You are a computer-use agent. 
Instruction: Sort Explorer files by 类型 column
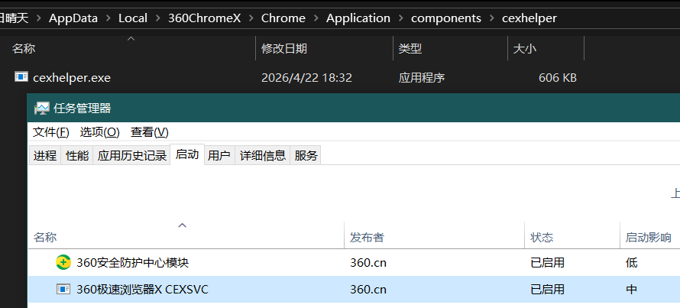click(x=410, y=49)
